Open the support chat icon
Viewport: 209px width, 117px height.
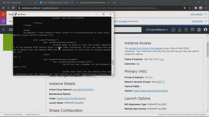192,30
